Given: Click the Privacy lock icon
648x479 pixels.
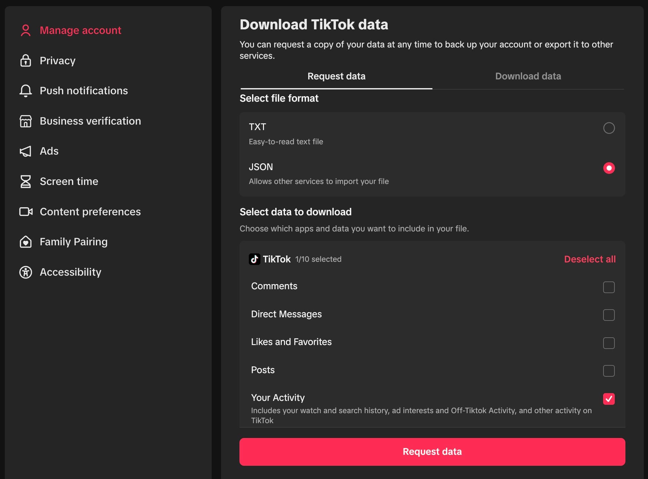Looking at the screenshot, I should 25,61.
